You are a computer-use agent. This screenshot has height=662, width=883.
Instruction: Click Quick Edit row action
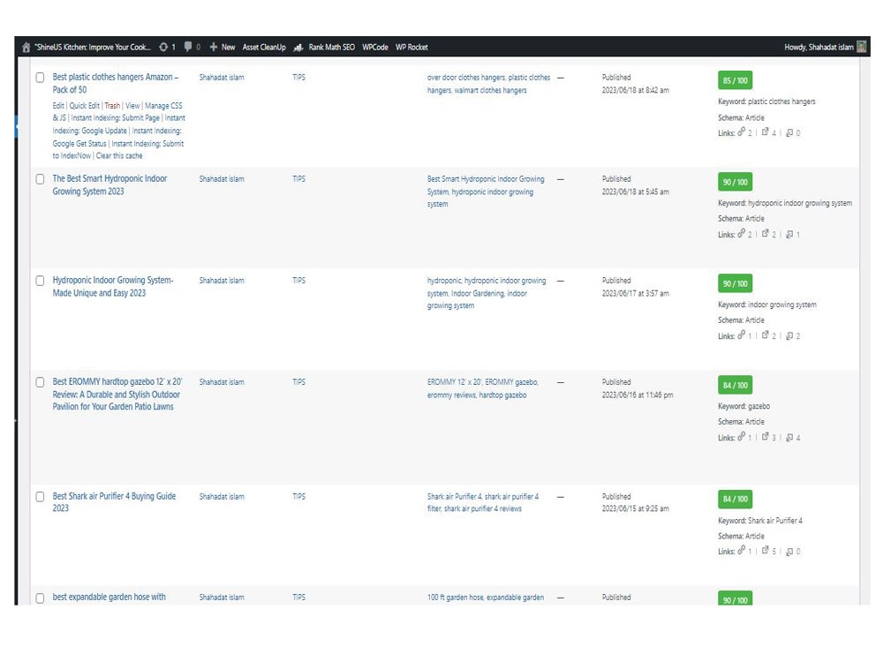click(x=85, y=106)
